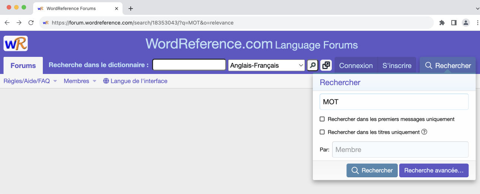Open the browser extensions puzzle icon
This screenshot has width=480, height=194.
tap(442, 23)
